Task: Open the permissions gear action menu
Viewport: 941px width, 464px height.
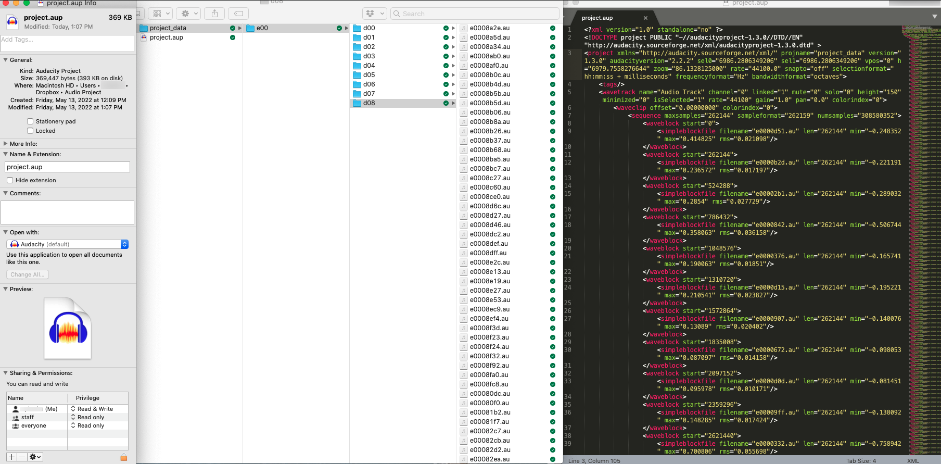Action: pos(35,457)
